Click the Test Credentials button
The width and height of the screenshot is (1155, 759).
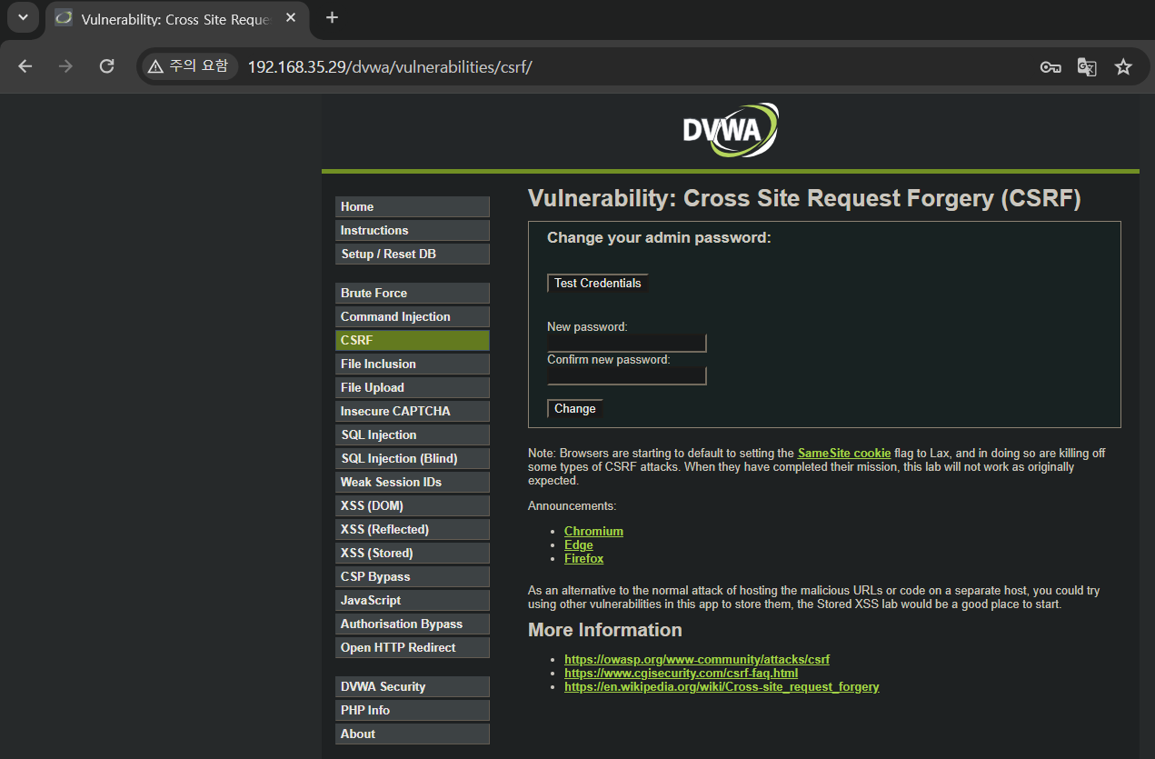coord(598,284)
